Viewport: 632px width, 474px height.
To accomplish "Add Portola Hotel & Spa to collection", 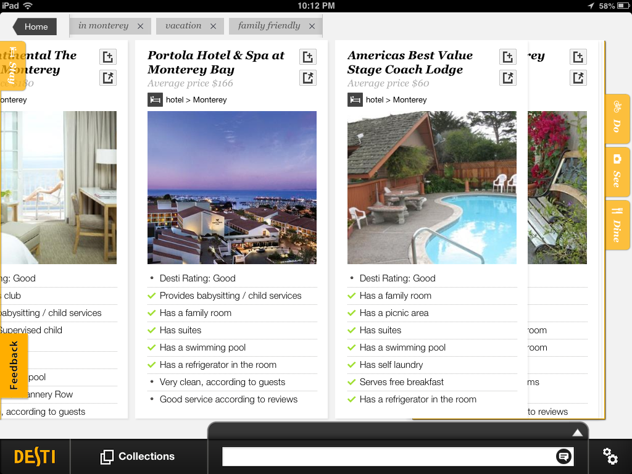I will (x=308, y=57).
